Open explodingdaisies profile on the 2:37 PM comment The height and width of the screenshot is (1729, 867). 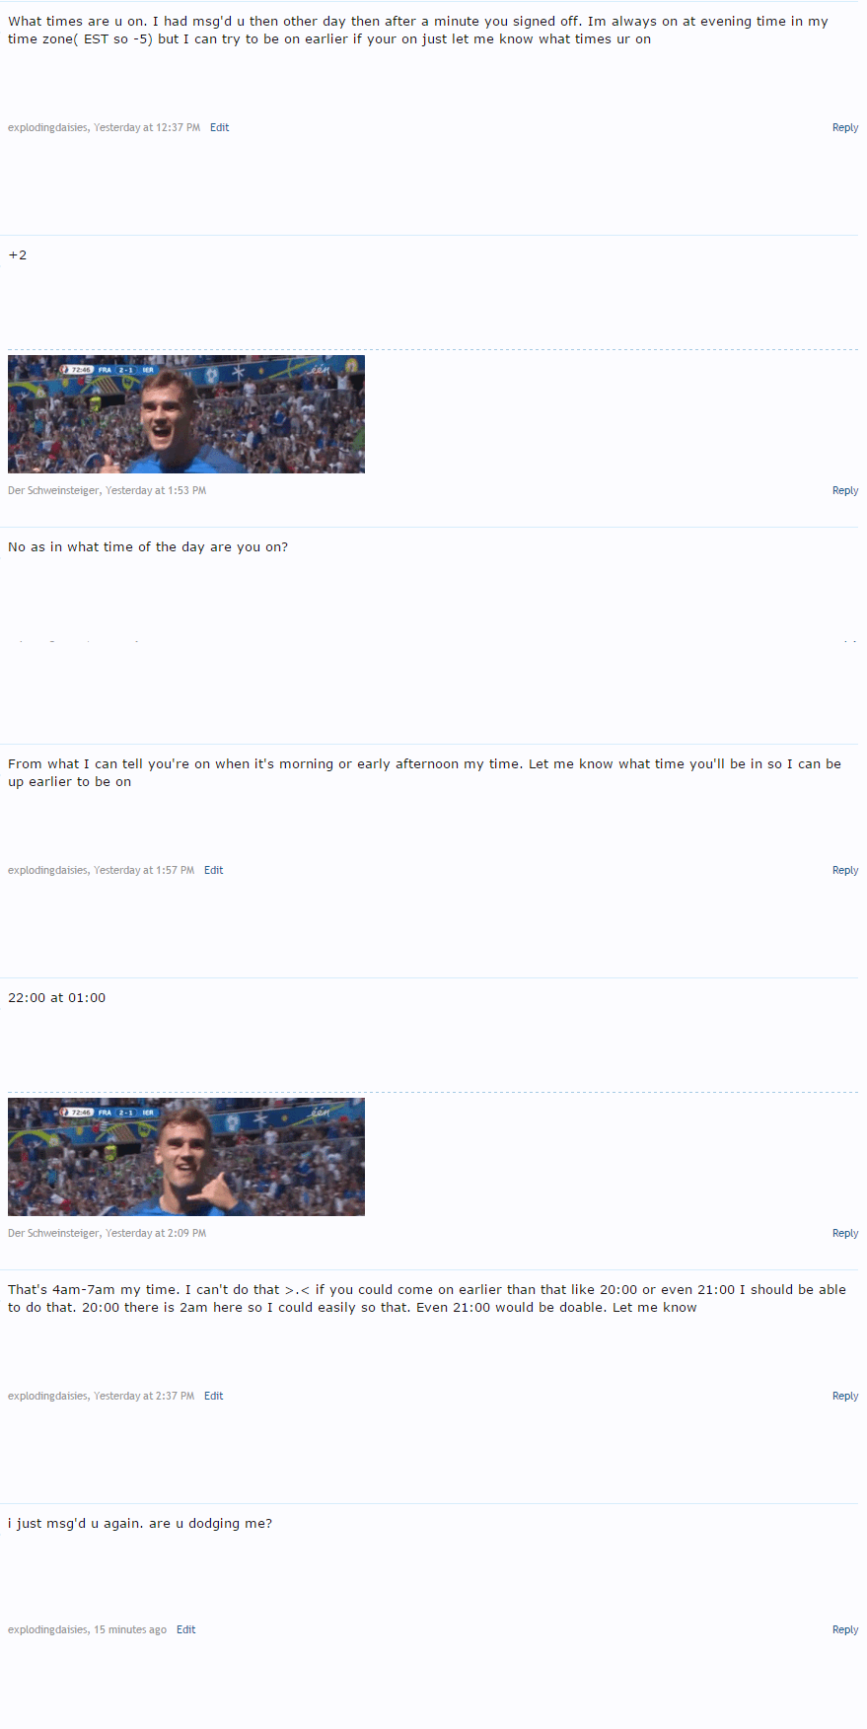coord(47,1396)
